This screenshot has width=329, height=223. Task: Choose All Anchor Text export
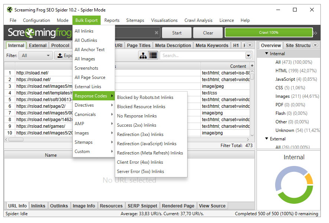(x=94, y=50)
